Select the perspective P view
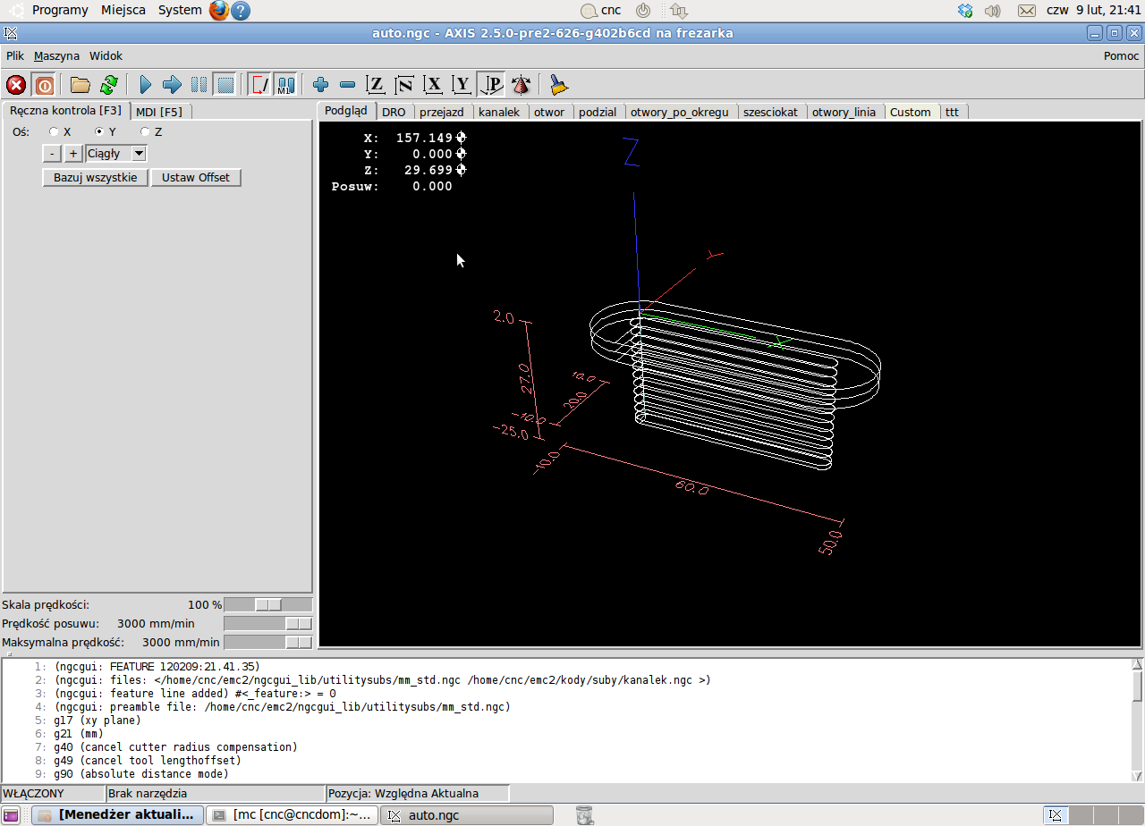This screenshot has height=826, width=1145. [491, 85]
